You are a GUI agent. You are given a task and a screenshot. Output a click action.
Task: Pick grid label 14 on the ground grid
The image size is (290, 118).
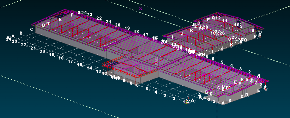[89, 68]
